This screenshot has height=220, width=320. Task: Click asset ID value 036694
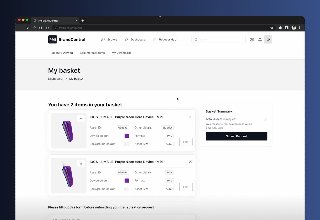[123, 173]
